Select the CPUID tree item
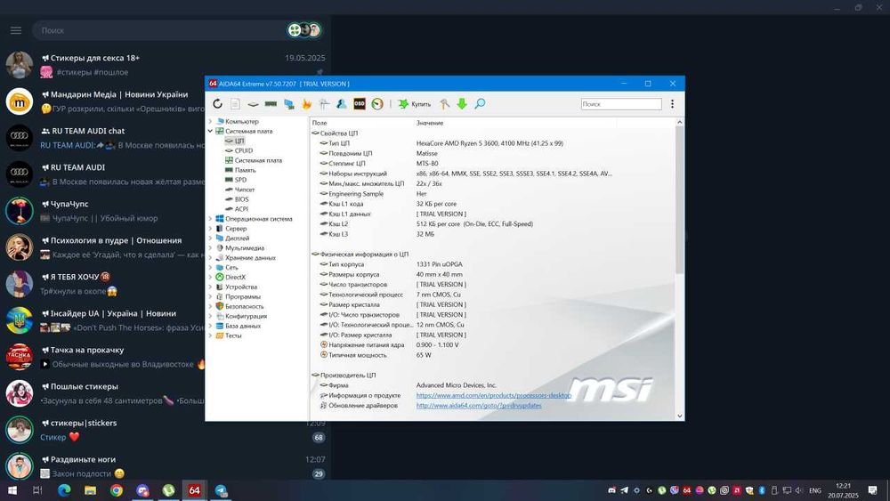Image resolution: width=890 pixels, height=501 pixels. [x=244, y=150]
